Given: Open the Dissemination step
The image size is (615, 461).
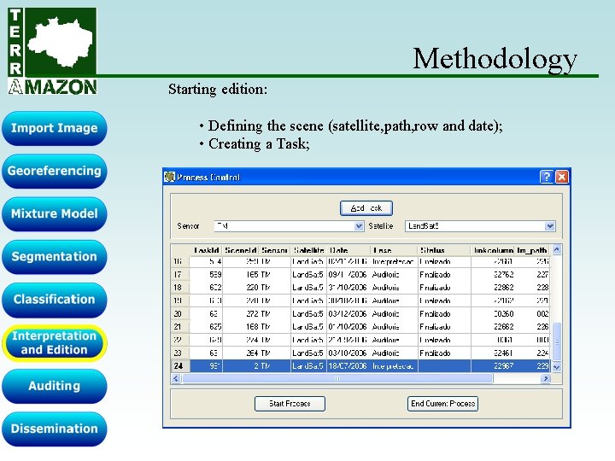Looking at the screenshot, I should [54, 429].
